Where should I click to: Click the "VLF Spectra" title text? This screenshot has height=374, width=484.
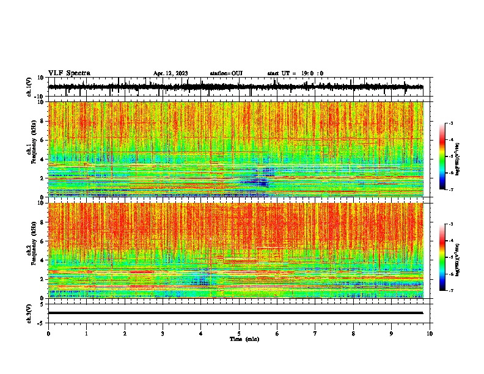pyautogui.click(x=69, y=73)
